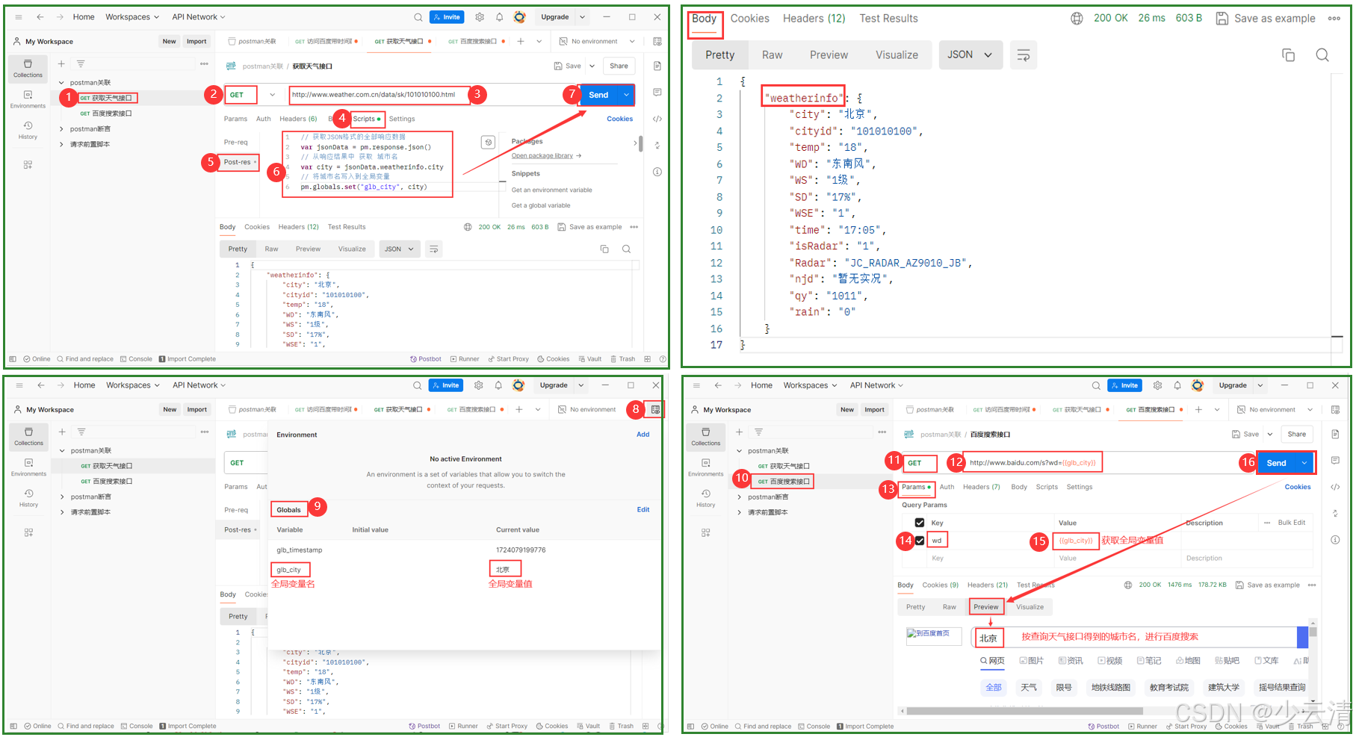1356x737 pixels.
Task: Open the Environments sidebar icon in the weather request window
Action: 28,99
